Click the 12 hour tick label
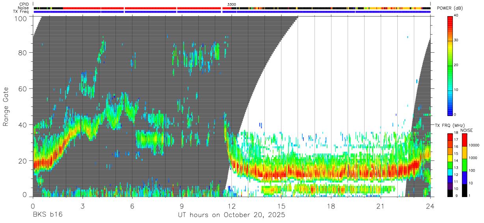Image resolution: width=484 pixels, height=223 pixels. (x=232, y=206)
